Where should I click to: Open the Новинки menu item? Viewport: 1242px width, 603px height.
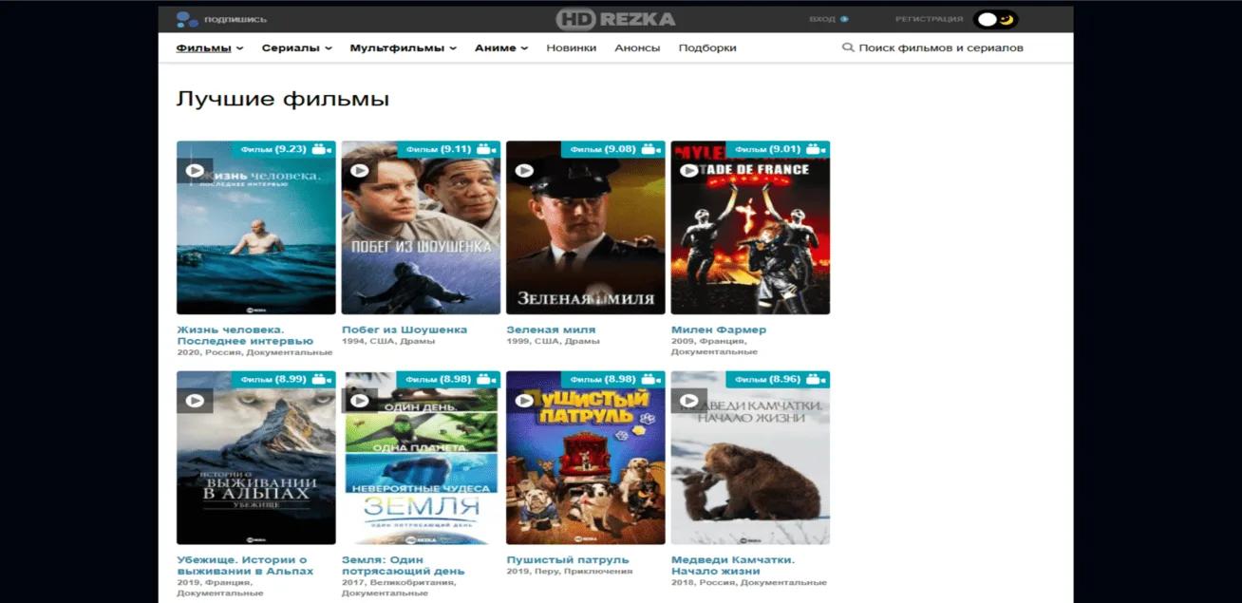pyautogui.click(x=572, y=48)
